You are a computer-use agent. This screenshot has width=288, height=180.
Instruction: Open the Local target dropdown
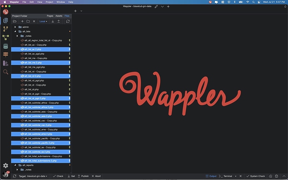click(x=43, y=21)
